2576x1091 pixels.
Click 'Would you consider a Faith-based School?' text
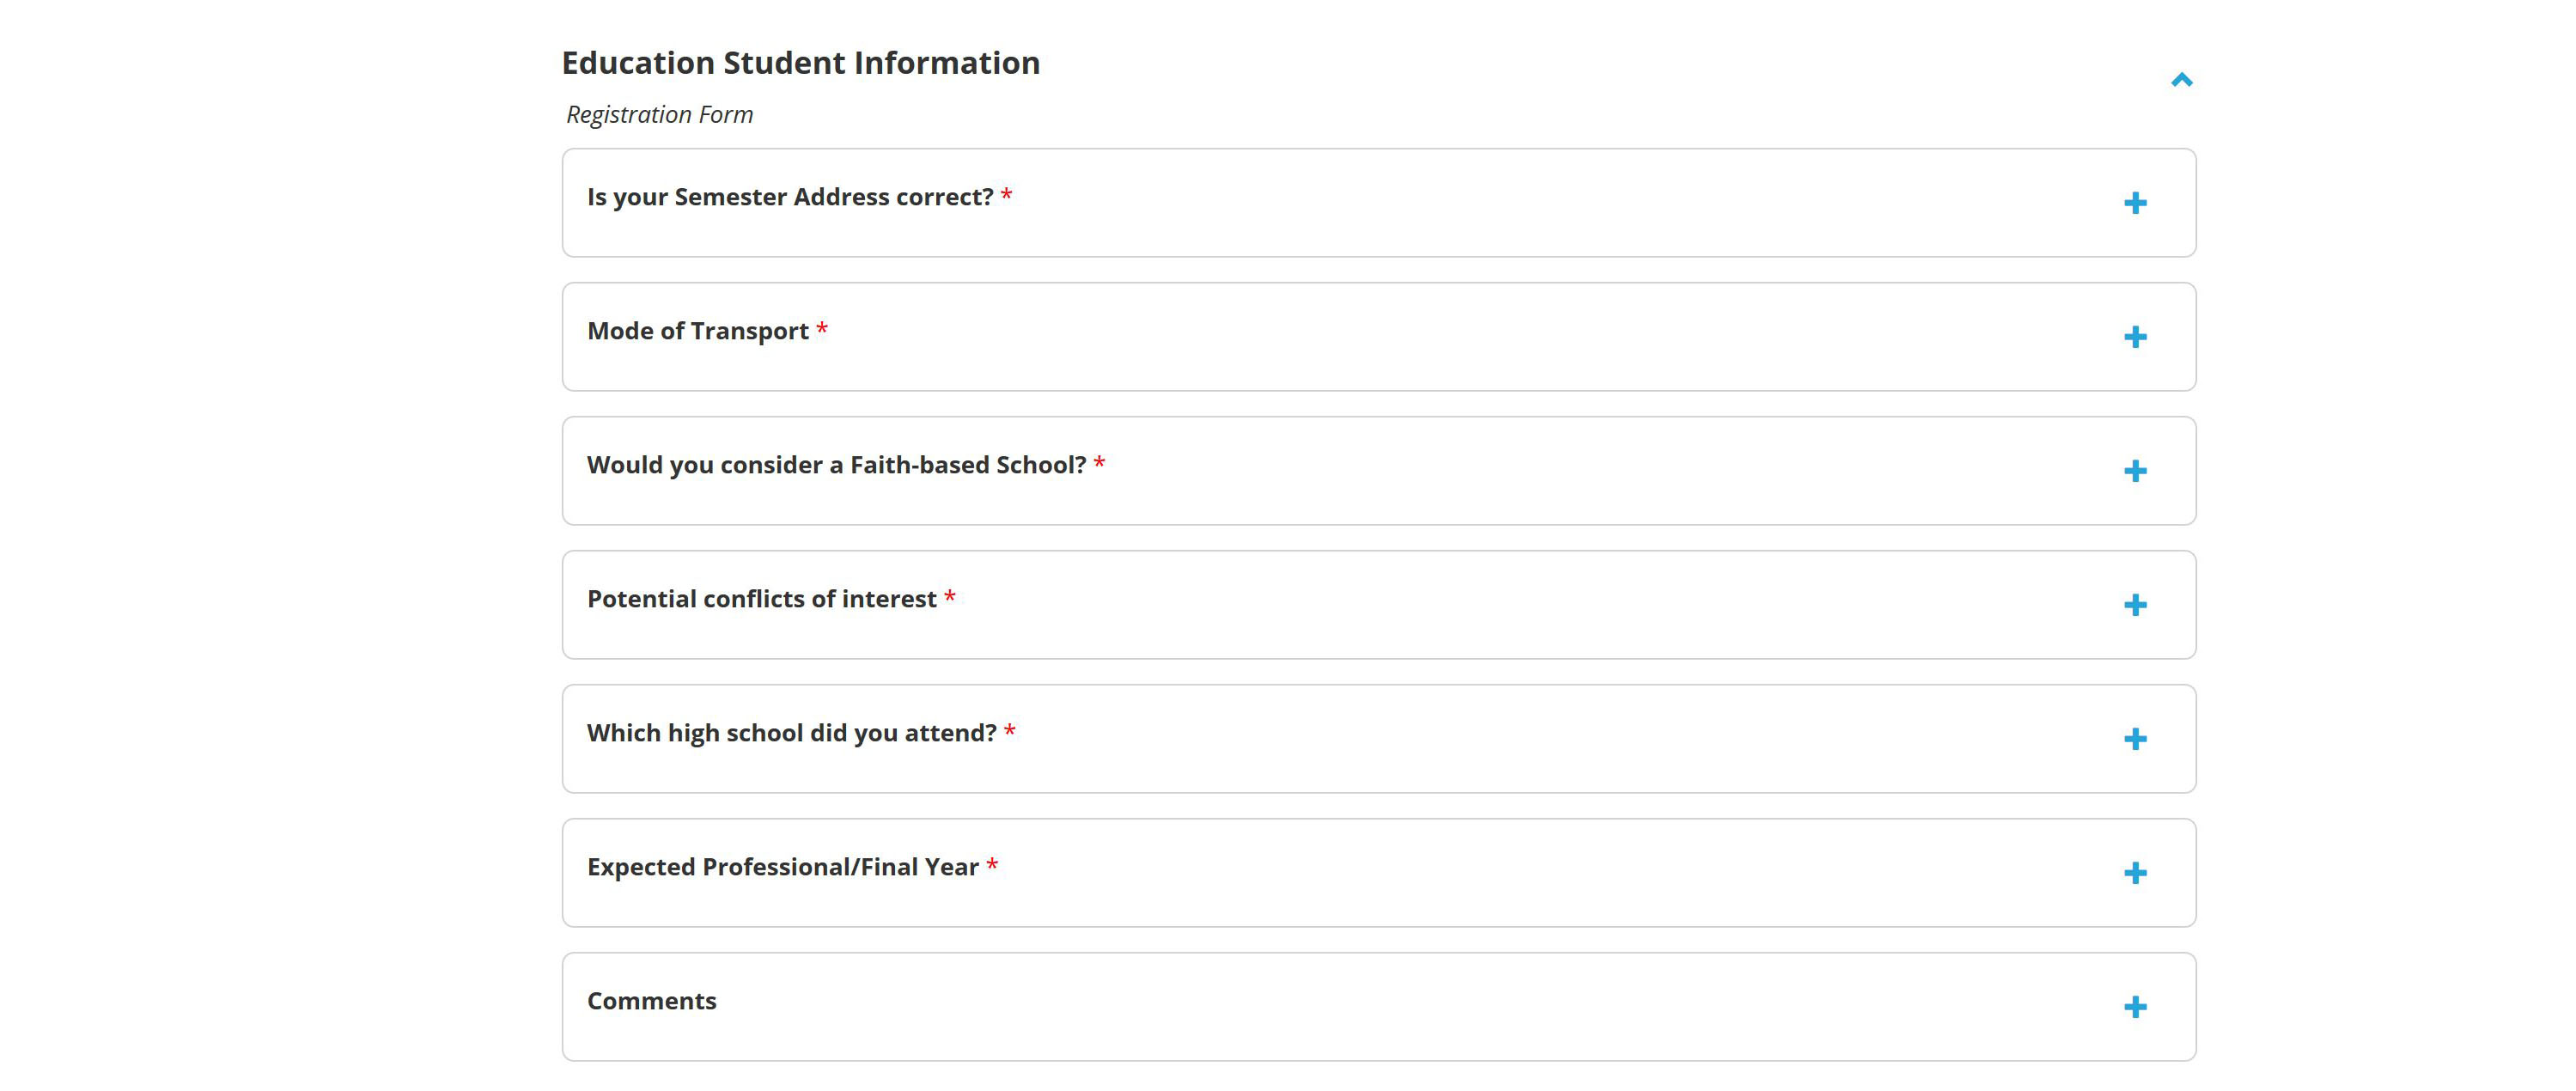coord(836,465)
